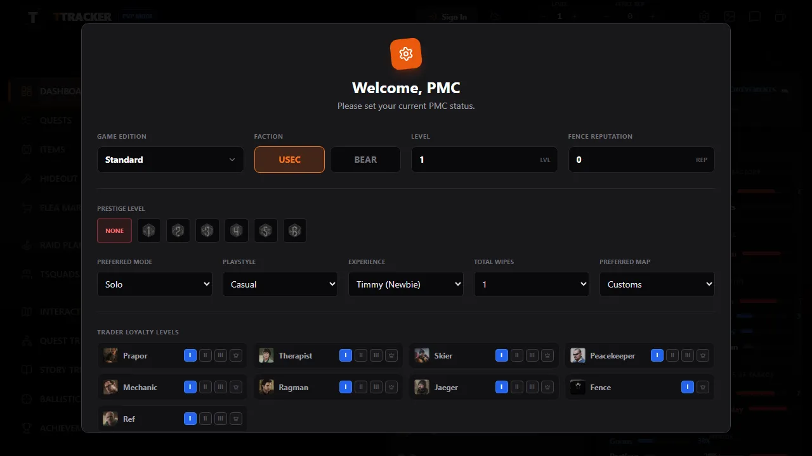812x456 pixels.
Task: Click the Level input field
Action: (485, 160)
